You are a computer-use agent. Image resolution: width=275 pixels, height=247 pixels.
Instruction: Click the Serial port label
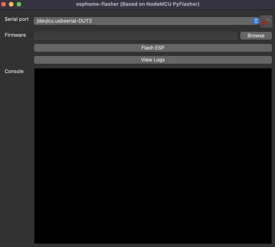(x=17, y=19)
